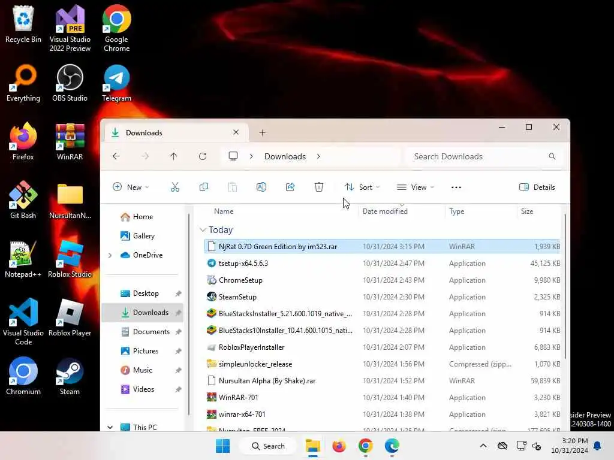The width and height of the screenshot is (614, 460).
Task: Select Google Chrome desktop shortcut
Action: (x=117, y=29)
